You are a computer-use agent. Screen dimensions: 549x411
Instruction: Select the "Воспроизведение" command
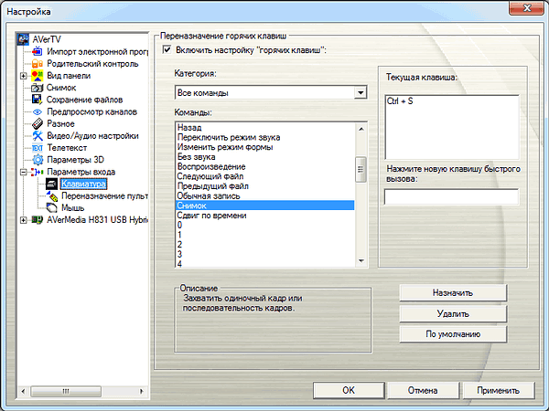[265, 166]
